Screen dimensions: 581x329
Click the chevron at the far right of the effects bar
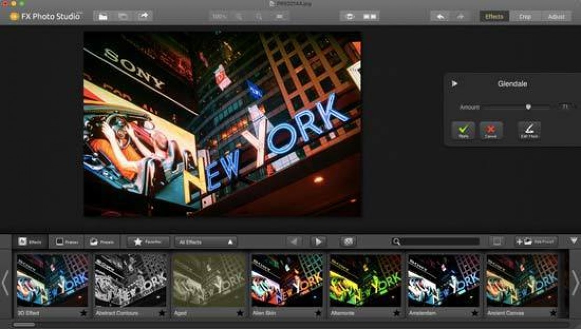[x=573, y=241]
